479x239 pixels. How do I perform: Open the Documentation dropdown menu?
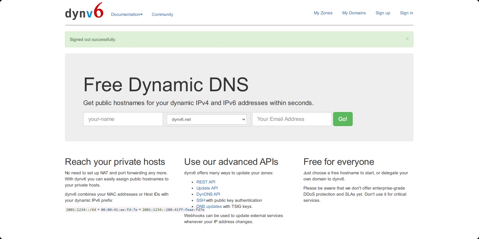click(x=127, y=14)
